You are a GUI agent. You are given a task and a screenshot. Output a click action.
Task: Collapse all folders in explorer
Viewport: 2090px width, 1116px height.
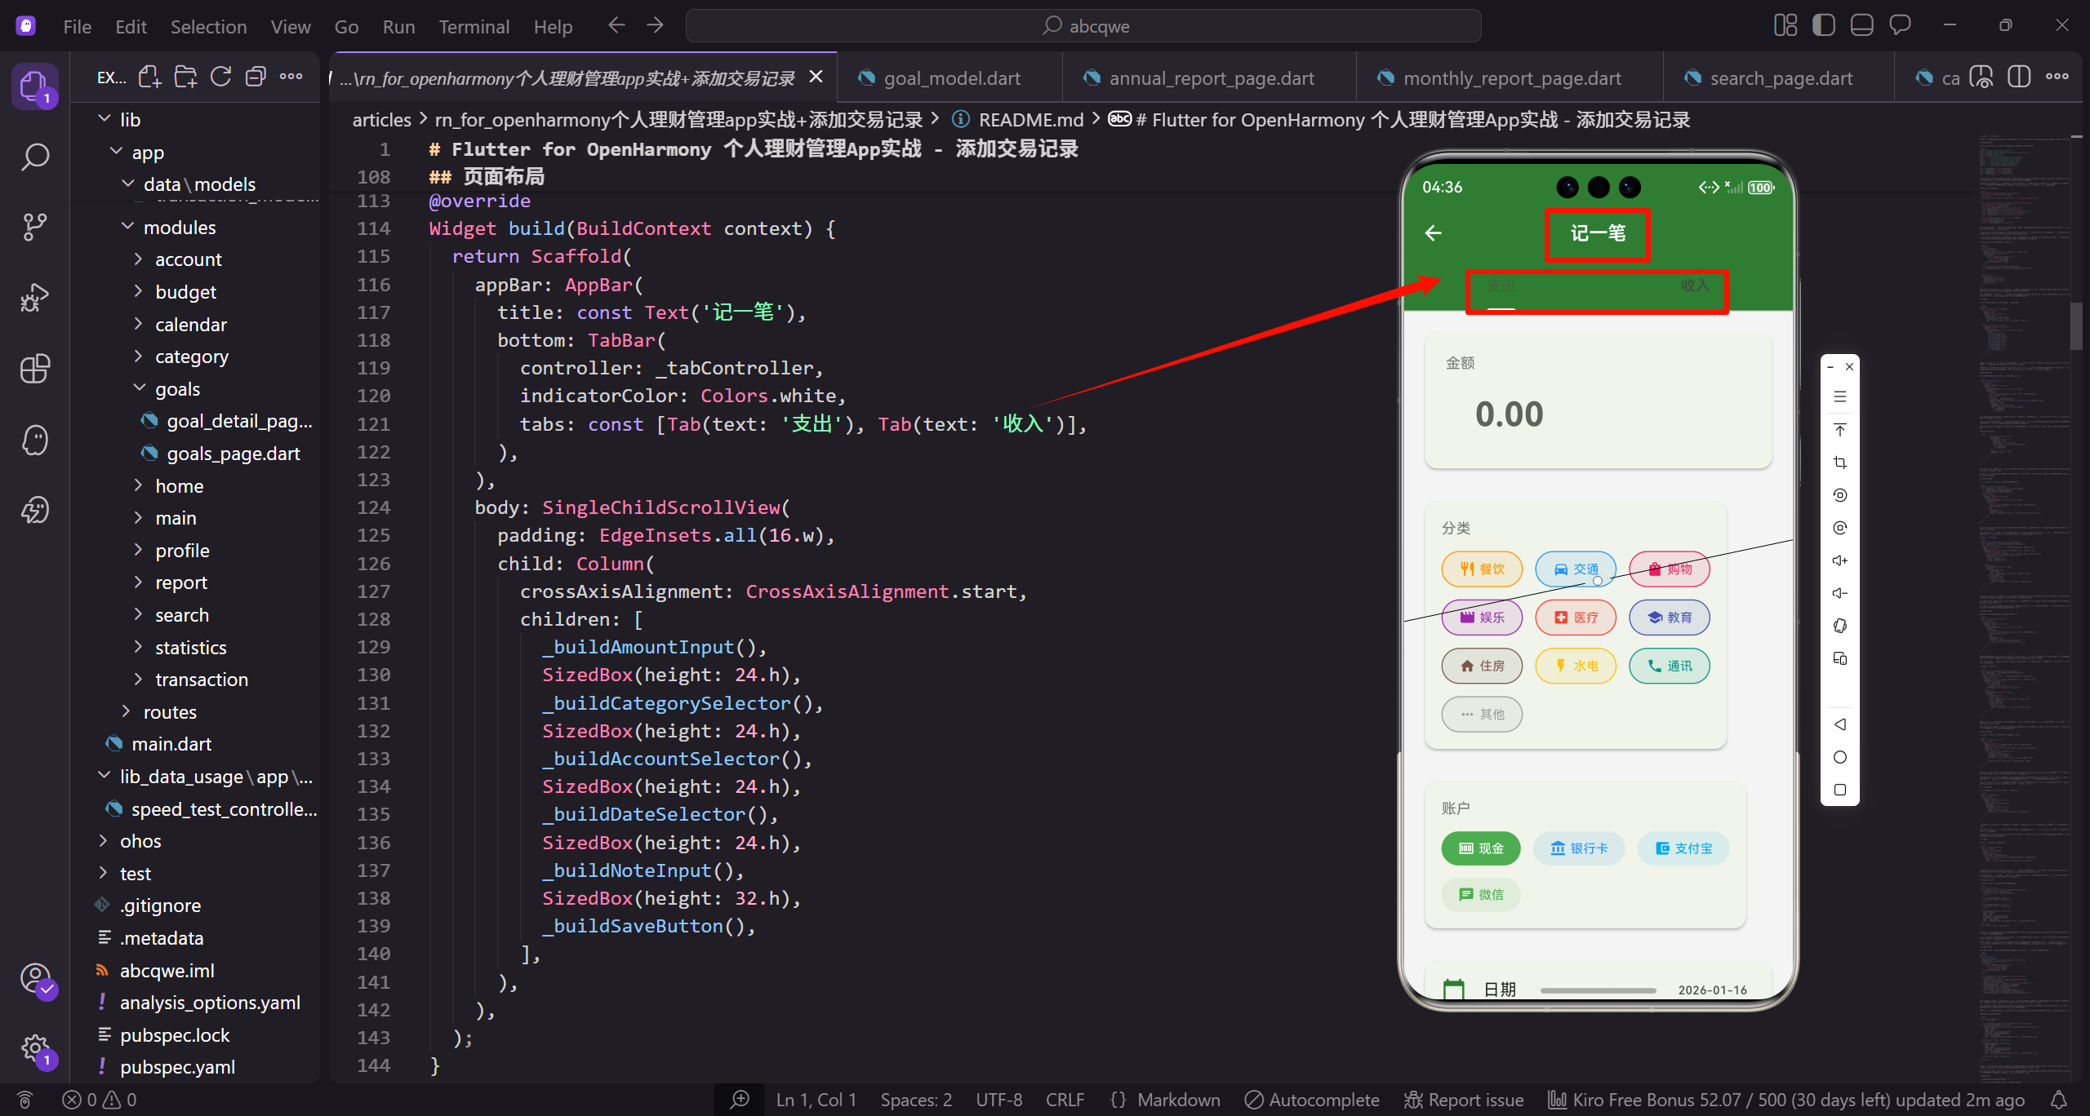click(x=256, y=77)
